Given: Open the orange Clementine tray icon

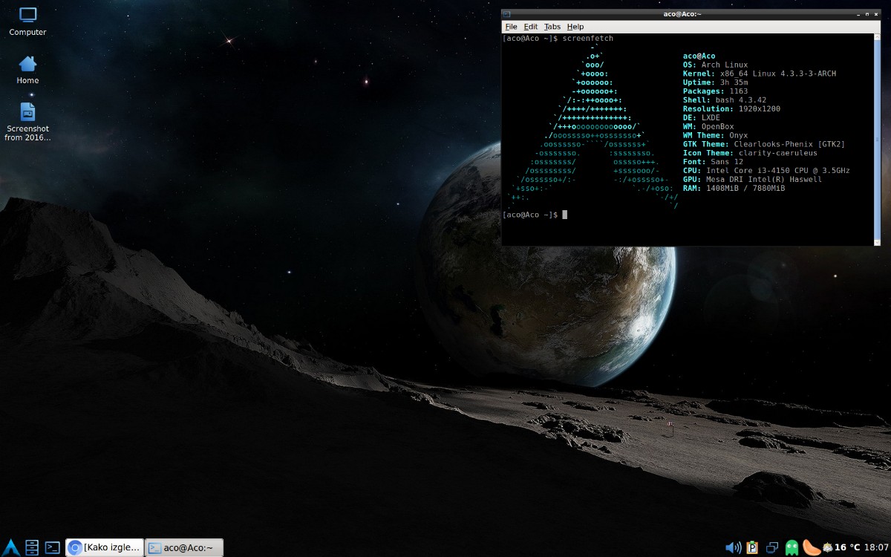Looking at the screenshot, I should tap(812, 547).
